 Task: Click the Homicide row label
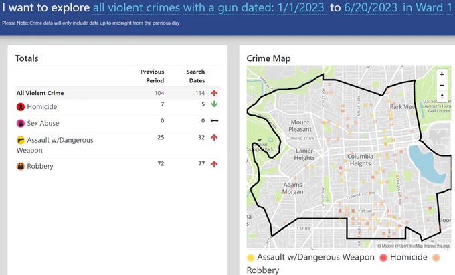pyautogui.click(x=41, y=107)
